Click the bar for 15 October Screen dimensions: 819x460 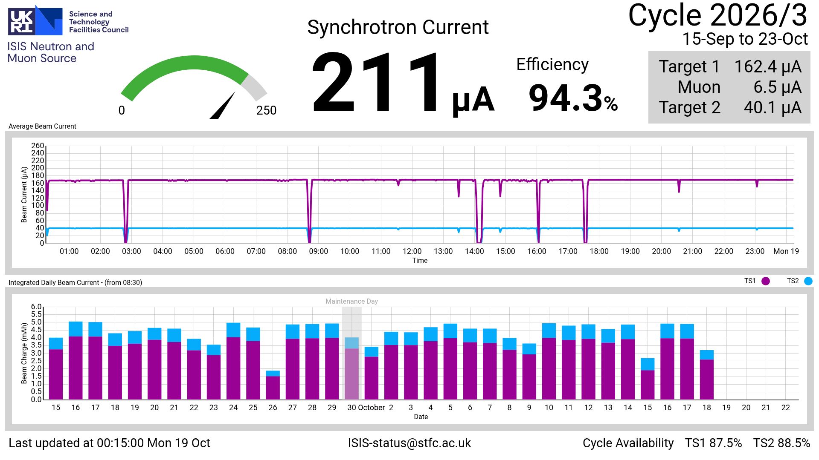pos(648,379)
